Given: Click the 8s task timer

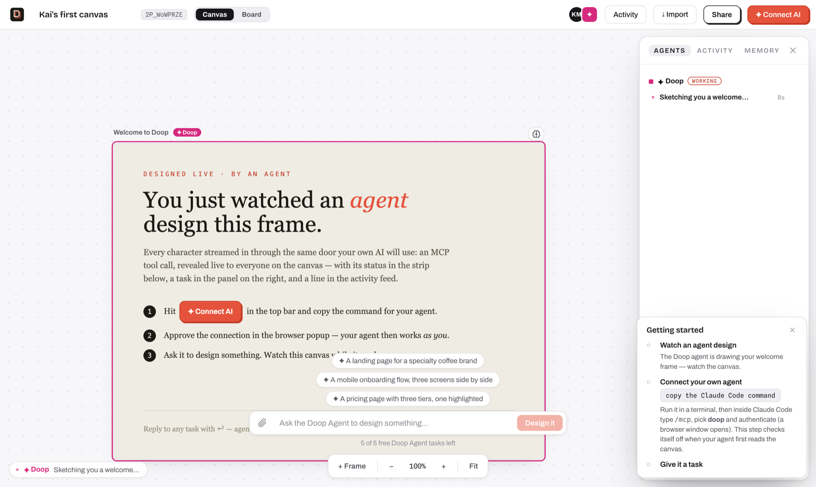Looking at the screenshot, I should click(781, 97).
